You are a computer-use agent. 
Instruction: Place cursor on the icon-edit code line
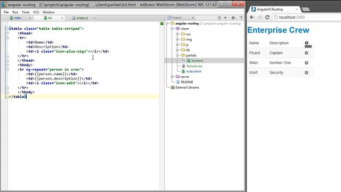pos(62,83)
